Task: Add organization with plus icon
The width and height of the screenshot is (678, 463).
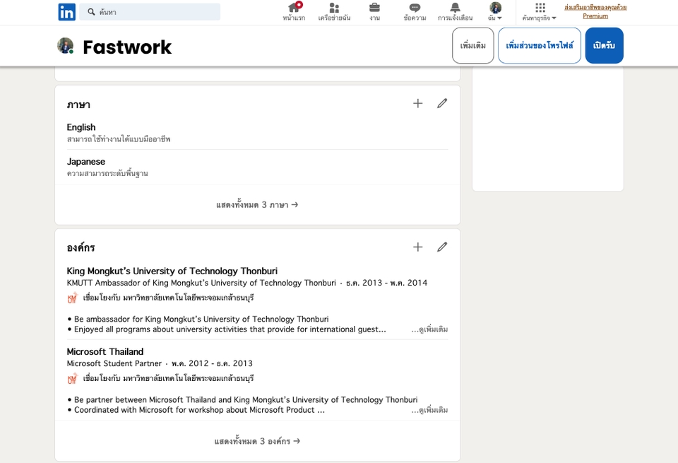Action: (417, 247)
